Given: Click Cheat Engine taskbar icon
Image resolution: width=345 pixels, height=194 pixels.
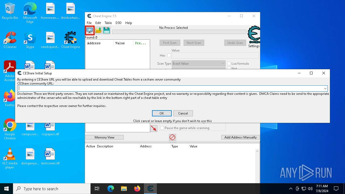Looking at the screenshot, I should click(x=150, y=189).
